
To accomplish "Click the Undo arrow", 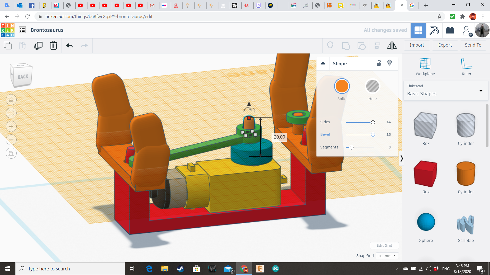I will pyautogui.click(x=69, y=46).
